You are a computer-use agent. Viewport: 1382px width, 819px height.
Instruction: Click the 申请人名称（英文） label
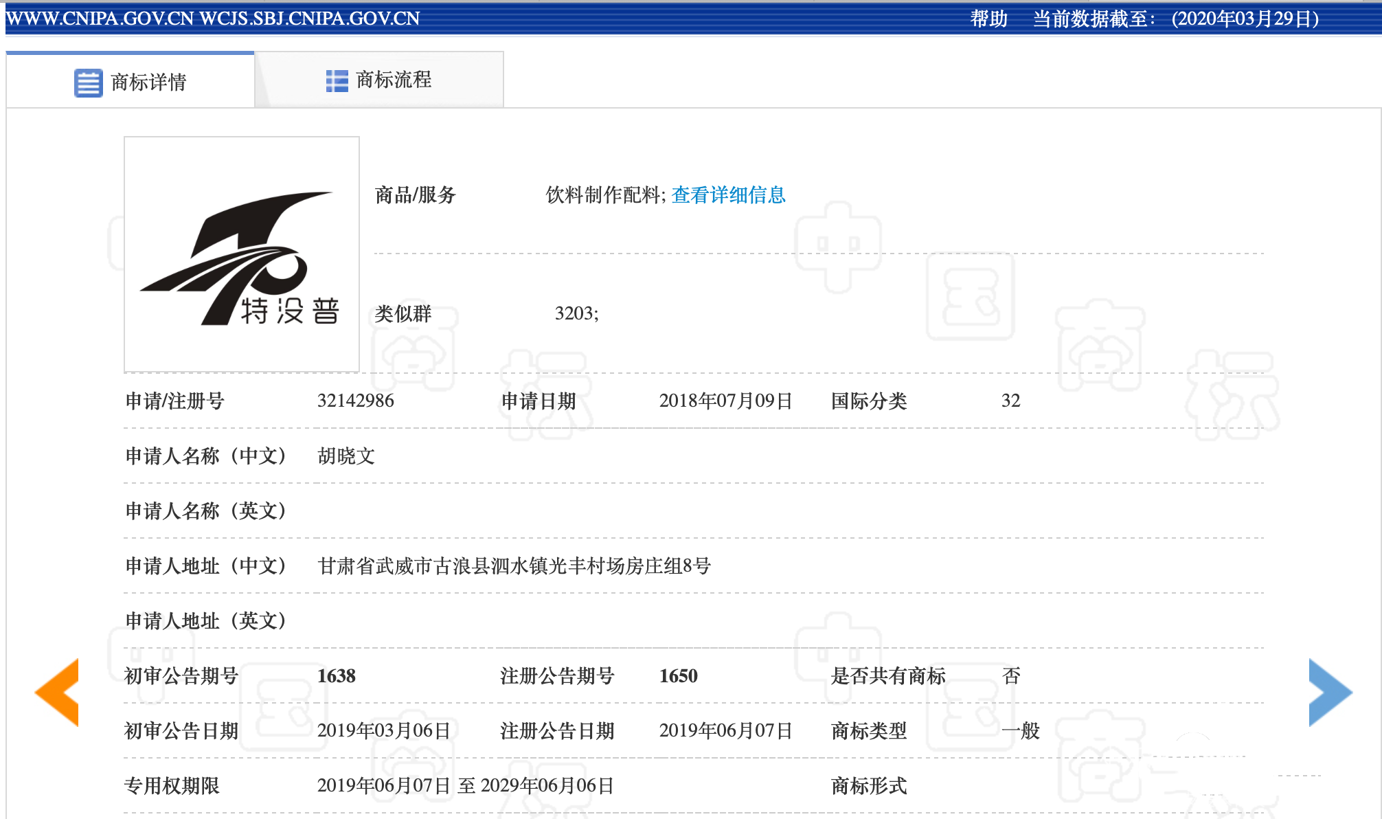(x=206, y=511)
